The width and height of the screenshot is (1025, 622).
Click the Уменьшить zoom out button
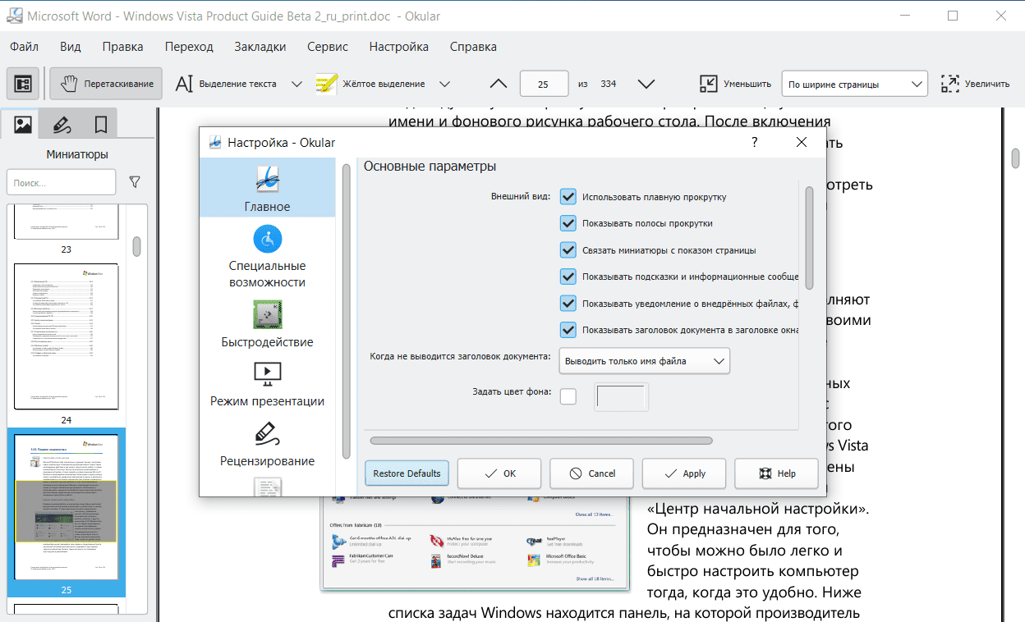(735, 84)
